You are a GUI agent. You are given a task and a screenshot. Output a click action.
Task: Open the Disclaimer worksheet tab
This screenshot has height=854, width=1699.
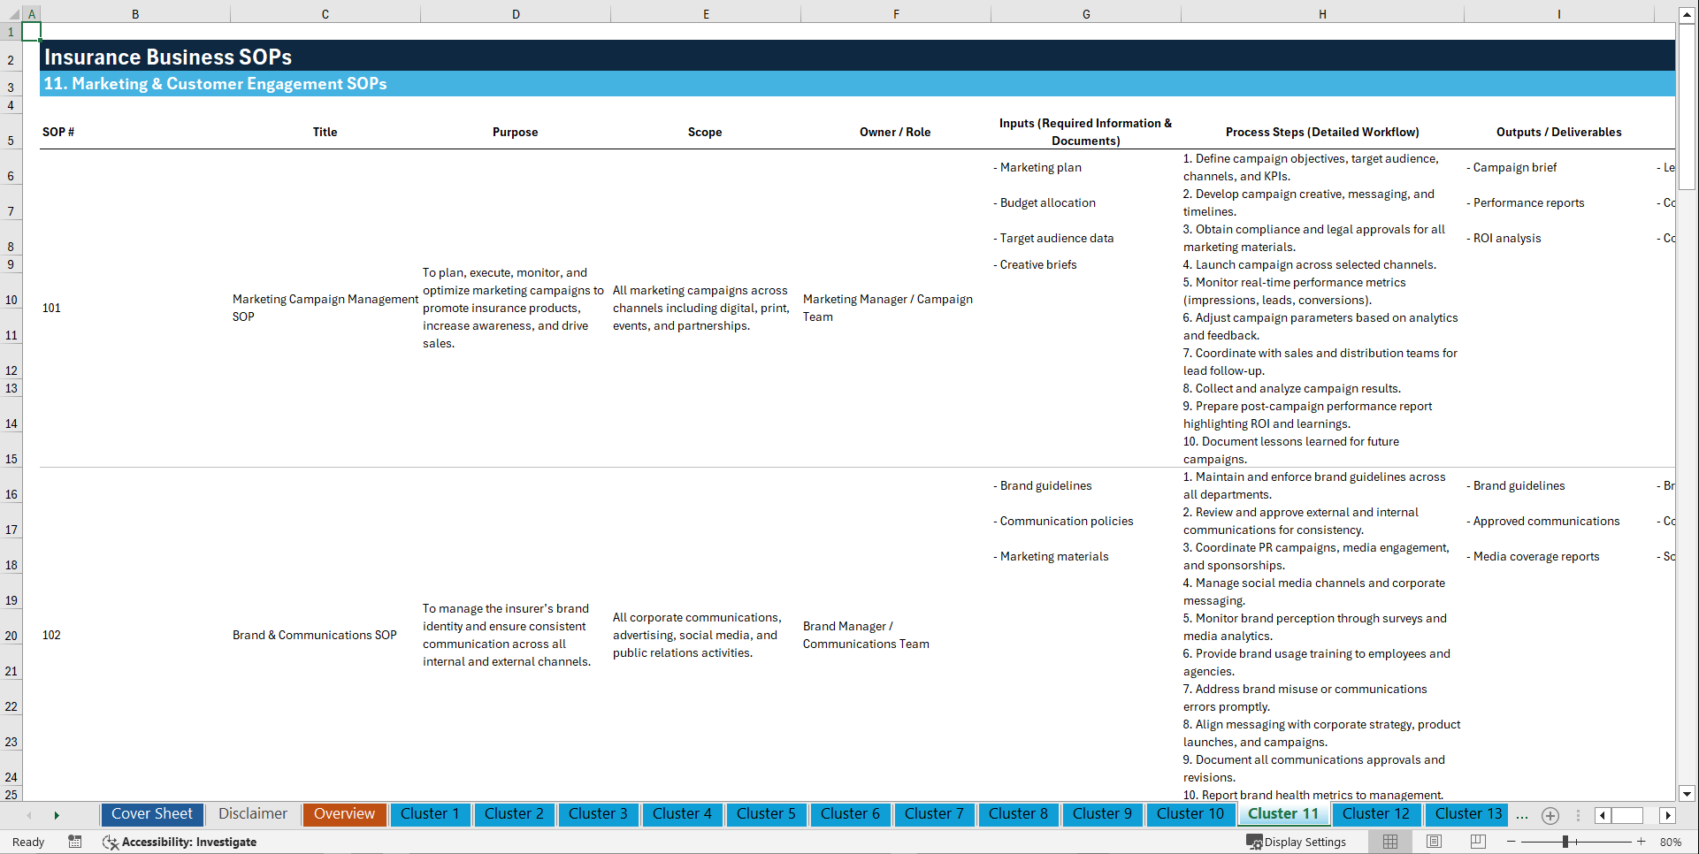[252, 814]
